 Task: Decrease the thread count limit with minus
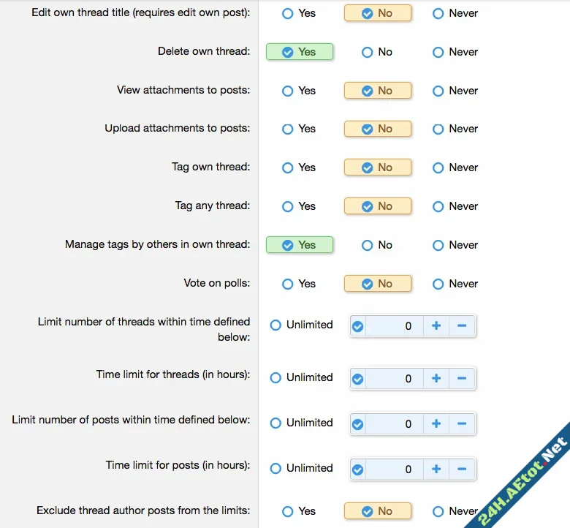pyautogui.click(x=462, y=326)
